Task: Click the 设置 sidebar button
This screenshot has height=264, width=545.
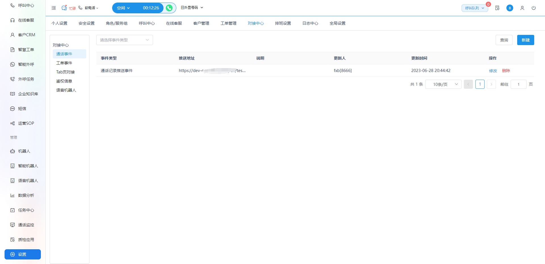Action: coord(23,254)
